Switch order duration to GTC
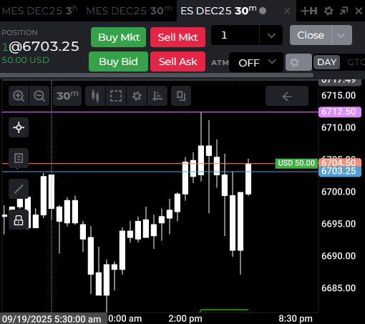The width and height of the screenshot is (365, 324). [x=356, y=62]
